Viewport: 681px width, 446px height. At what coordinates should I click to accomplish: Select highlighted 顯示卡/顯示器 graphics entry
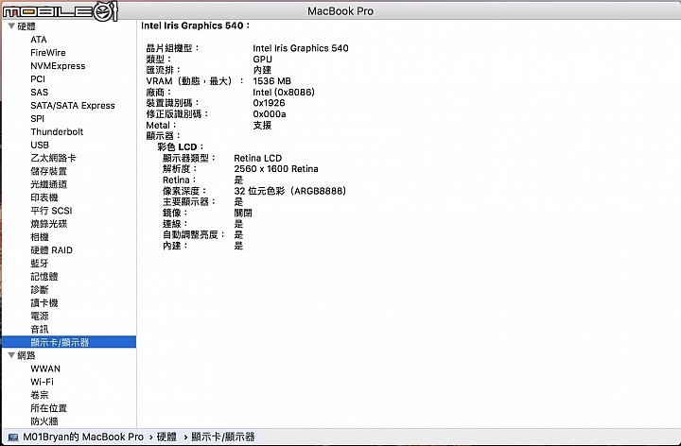tap(69, 342)
